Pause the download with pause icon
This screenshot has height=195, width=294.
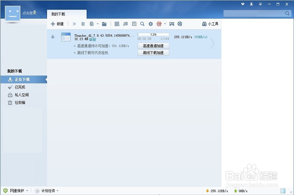click(83, 24)
